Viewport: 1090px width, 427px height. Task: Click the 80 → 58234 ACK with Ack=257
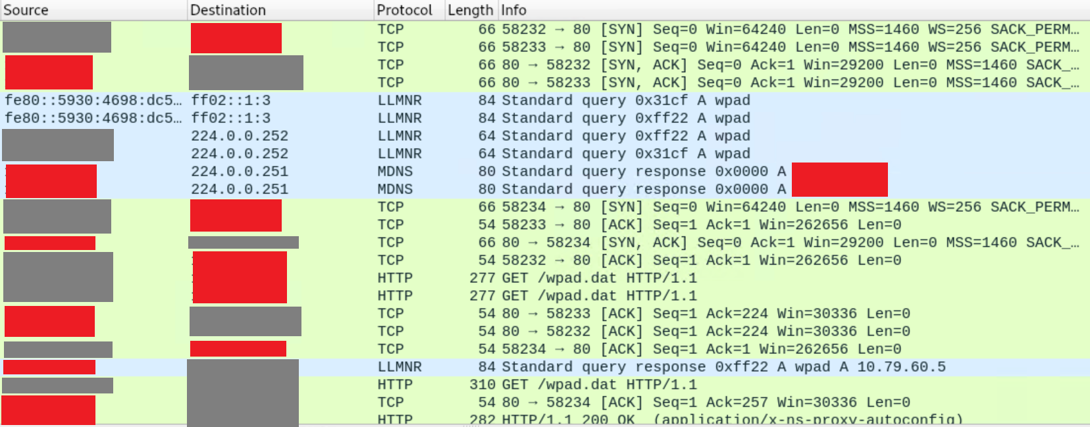click(x=658, y=403)
